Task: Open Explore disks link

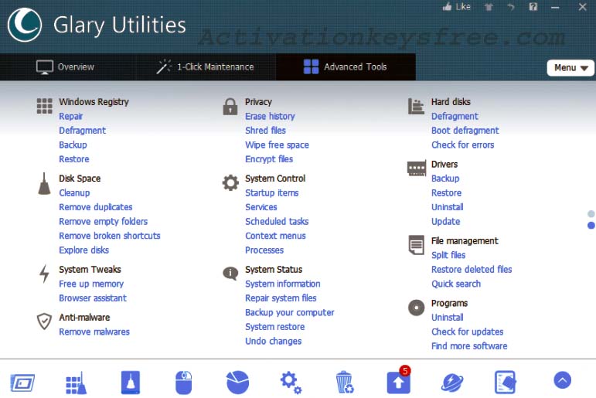Action: click(83, 250)
